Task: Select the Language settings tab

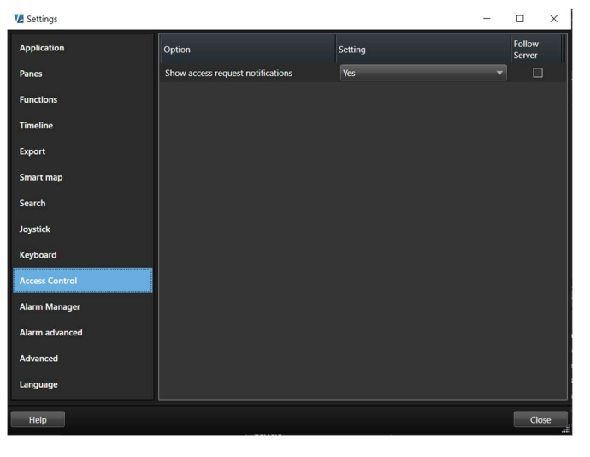Action: (38, 384)
